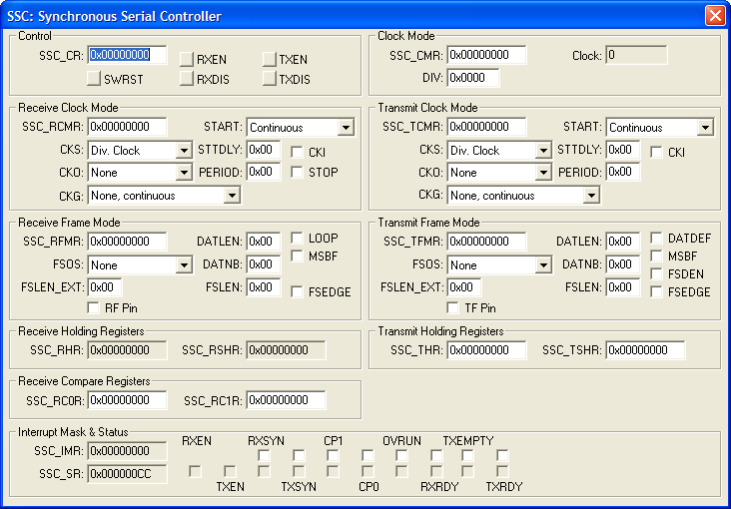Screen dimensions: 731x509
Task: Enable MSBF in Transmit Frame Mode
Action: click(656, 255)
